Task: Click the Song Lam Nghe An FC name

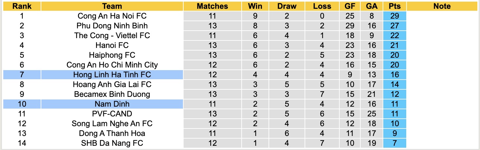Action: point(112,124)
